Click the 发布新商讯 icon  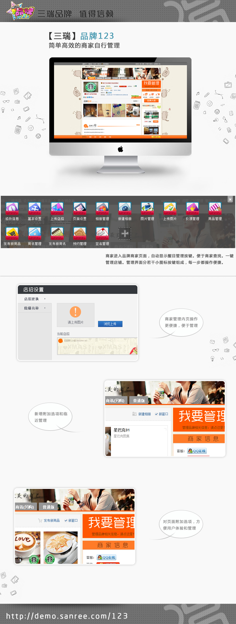pyautogui.click(x=57, y=234)
